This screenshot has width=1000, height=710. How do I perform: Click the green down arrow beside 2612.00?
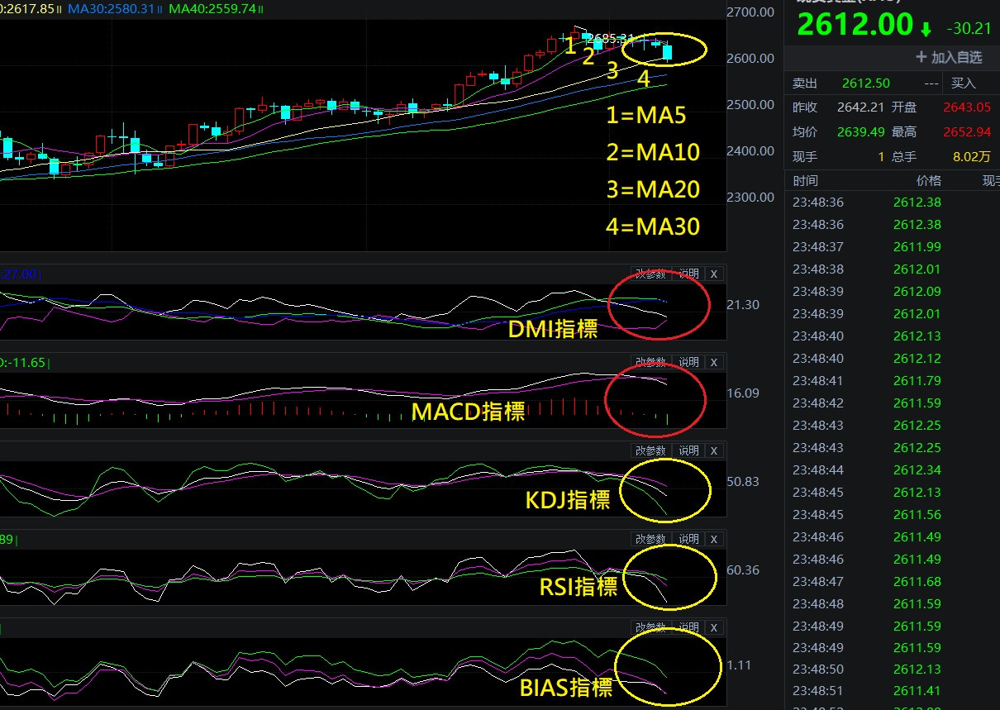coord(926,29)
